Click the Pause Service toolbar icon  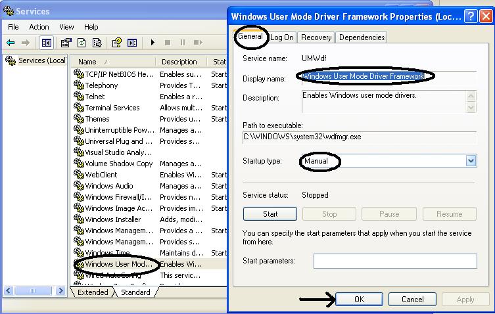[x=183, y=42]
